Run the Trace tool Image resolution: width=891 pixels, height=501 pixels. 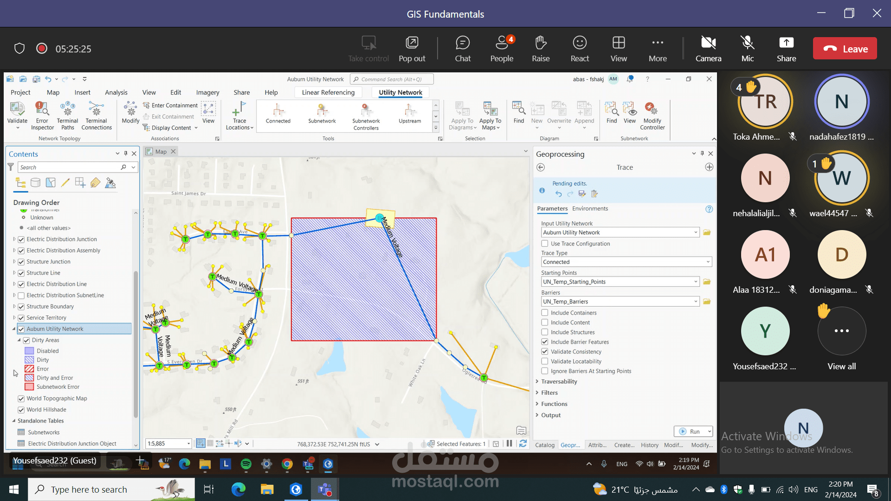(x=690, y=431)
